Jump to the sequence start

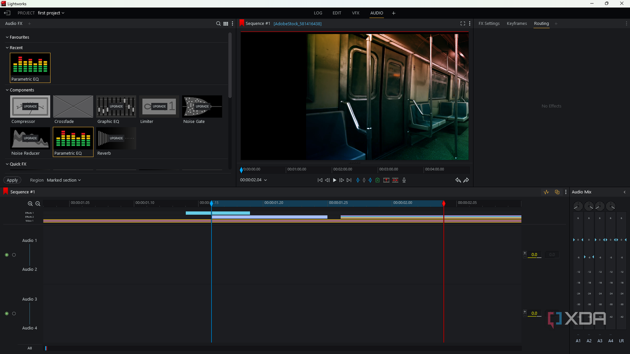pos(320,180)
